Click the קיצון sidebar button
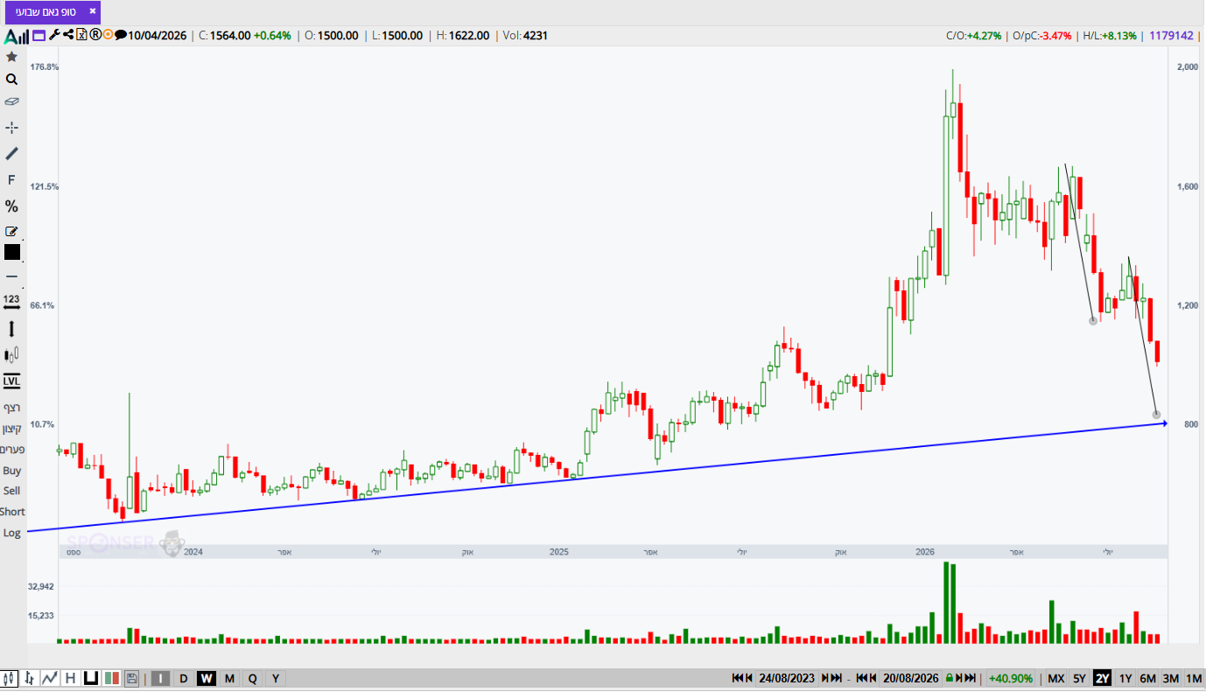This screenshot has height=692, width=1206. [11, 429]
